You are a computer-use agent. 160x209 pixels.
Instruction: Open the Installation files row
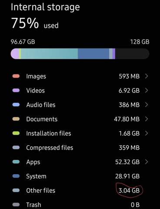click(x=80, y=133)
